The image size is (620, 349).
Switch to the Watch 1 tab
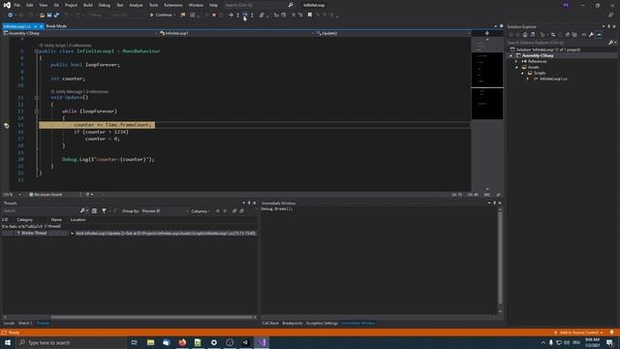(x=25, y=323)
